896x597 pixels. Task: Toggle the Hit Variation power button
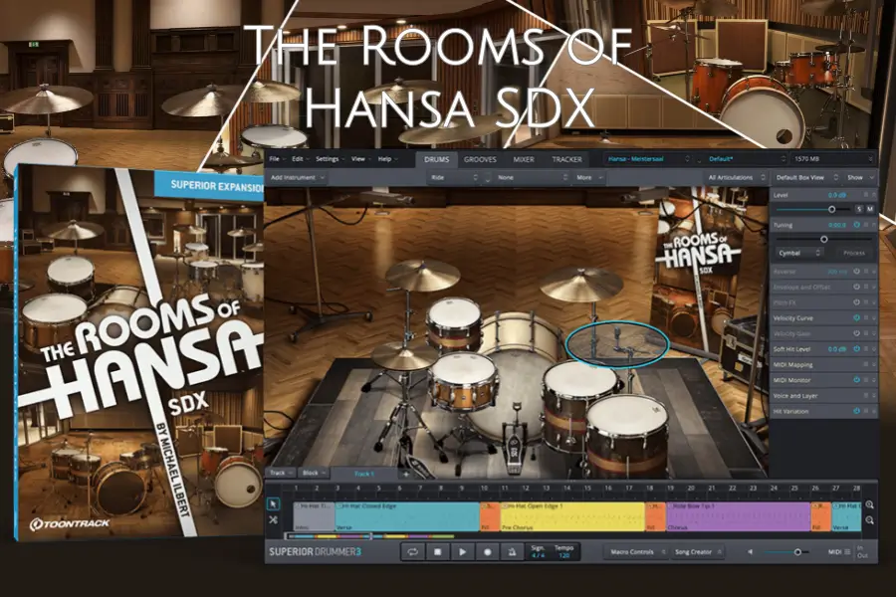click(x=856, y=411)
